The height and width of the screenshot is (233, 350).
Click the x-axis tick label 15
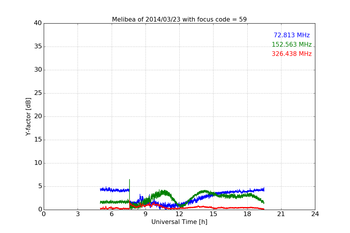213,214
